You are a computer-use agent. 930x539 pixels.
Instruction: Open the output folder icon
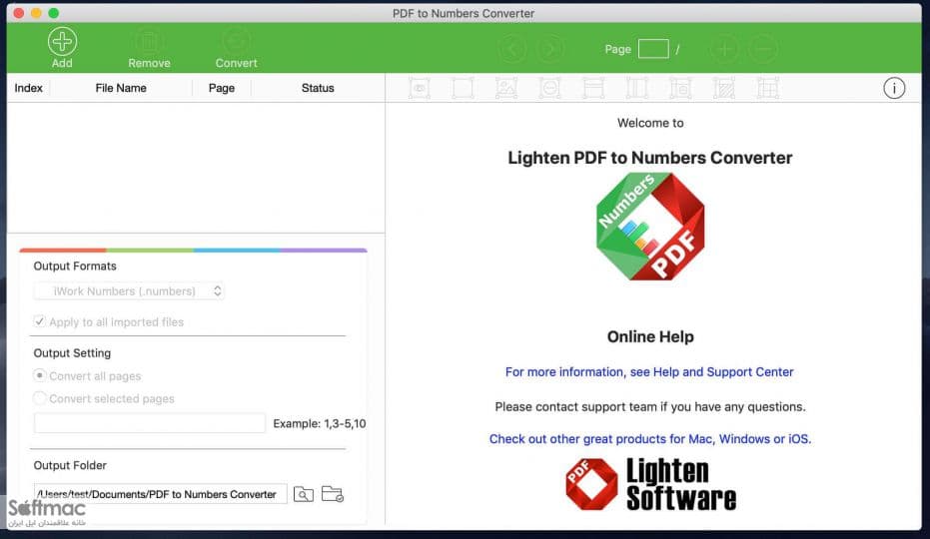pyautogui.click(x=332, y=493)
